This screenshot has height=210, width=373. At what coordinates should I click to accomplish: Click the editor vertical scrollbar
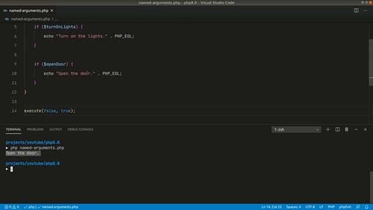pos(371,62)
